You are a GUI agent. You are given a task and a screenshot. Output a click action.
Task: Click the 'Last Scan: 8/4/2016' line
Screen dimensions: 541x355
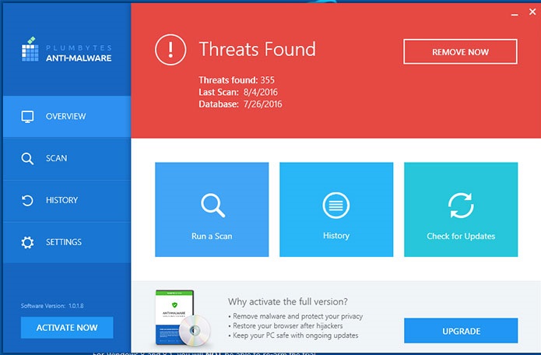coord(238,92)
